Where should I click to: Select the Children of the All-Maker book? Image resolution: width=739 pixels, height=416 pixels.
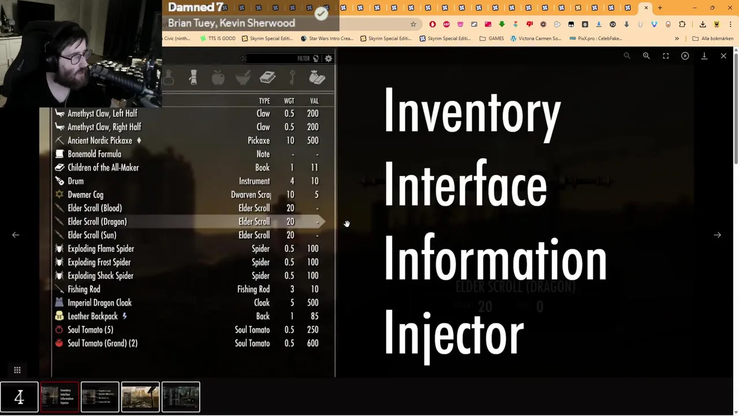[188, 168]
